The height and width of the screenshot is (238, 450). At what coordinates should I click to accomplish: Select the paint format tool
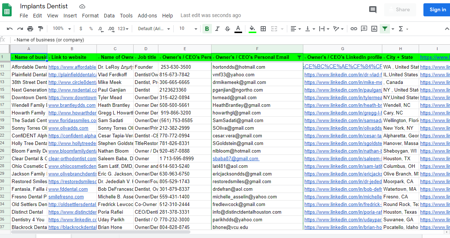click(x=40, y=29)
